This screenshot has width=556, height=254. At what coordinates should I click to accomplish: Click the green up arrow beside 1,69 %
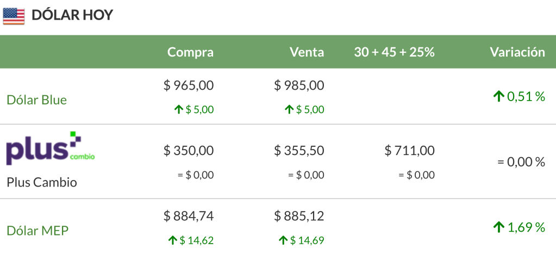(498, 227)
